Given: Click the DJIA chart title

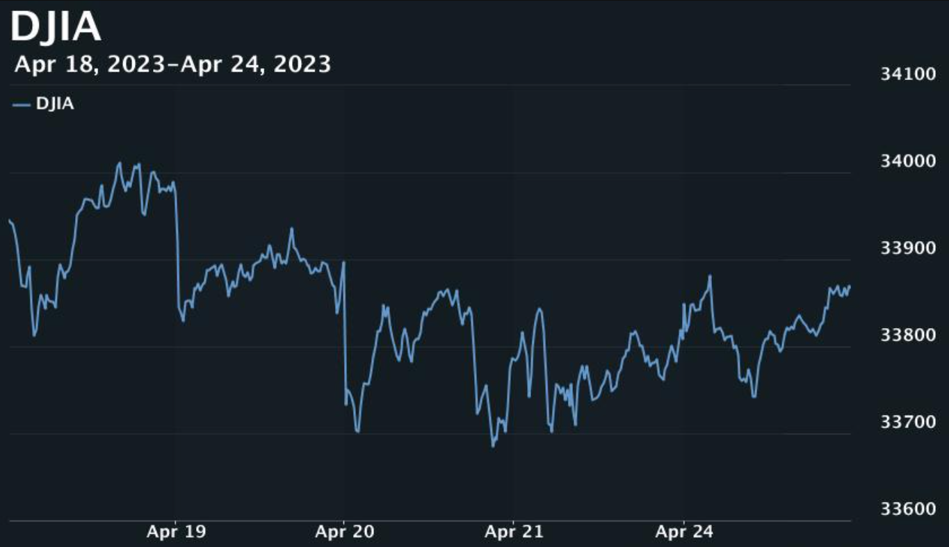Looking at the screenshot, I should pos(56,28).
